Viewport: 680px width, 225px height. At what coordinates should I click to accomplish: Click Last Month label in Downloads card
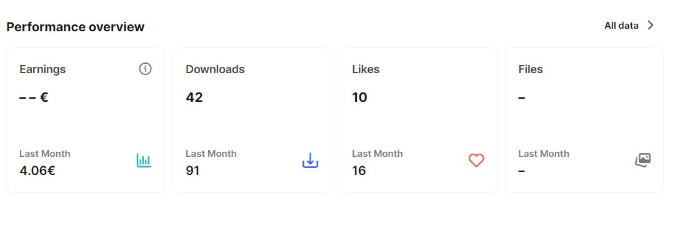211,154
